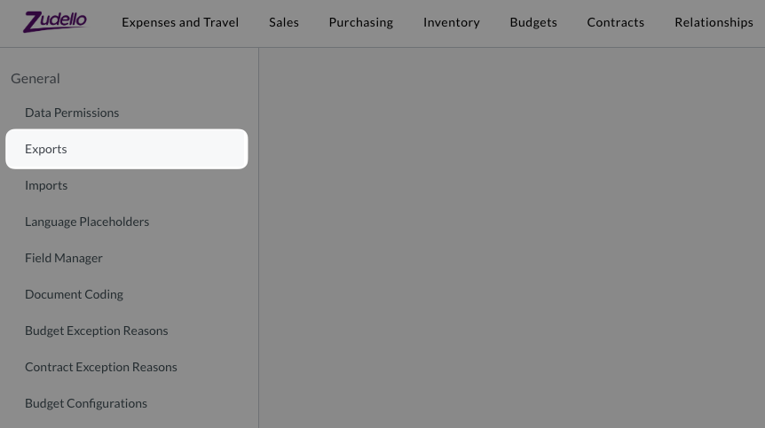
Task: Go to Budget Configurations
Action: tap(86, 403)
